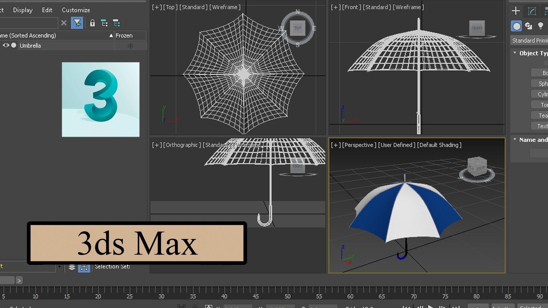The width and height of the screenshot is (548, 308).
Task: Click the FRONT face of the Front ViewCube
Action: tap(477, 28)
